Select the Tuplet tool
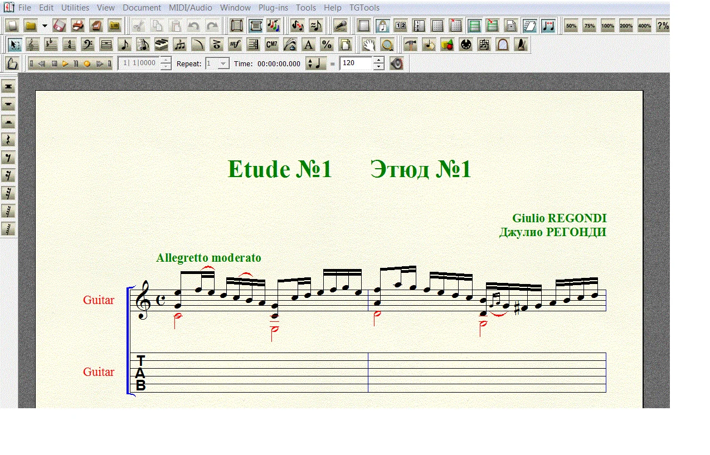The width and height of the screenshot is (710, 455). point(179,45)
